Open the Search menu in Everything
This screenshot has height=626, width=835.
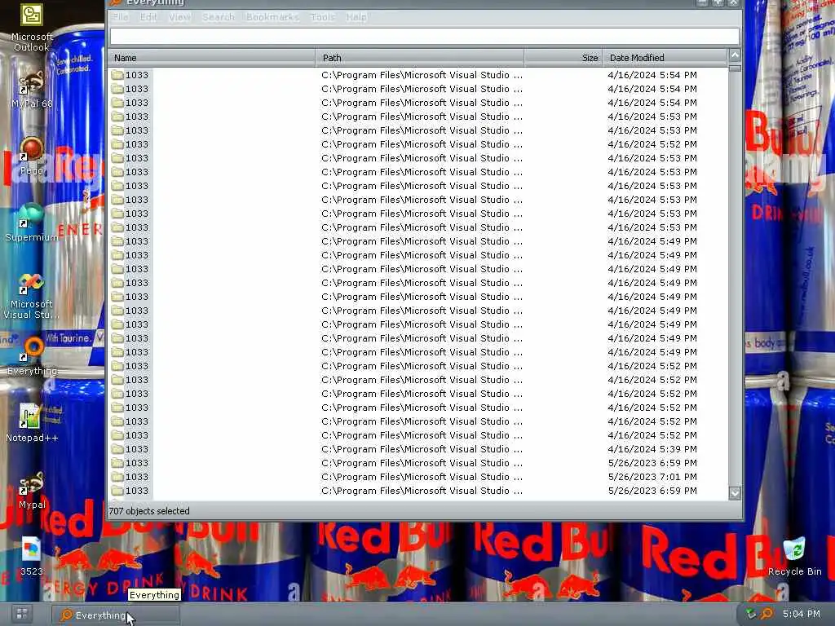(219, 17)
